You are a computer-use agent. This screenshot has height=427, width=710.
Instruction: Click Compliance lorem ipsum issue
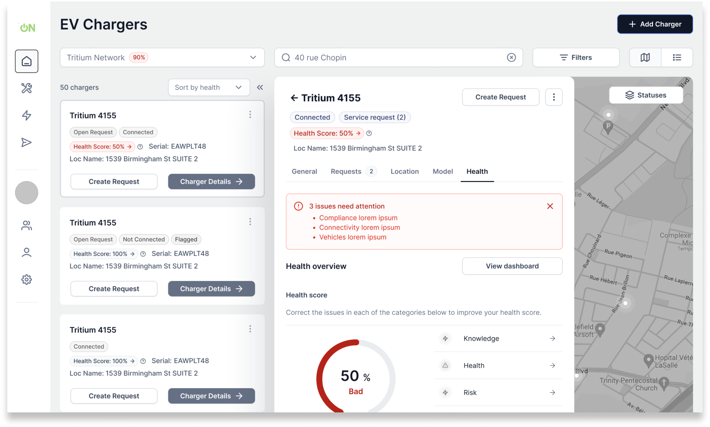click(x=358, y=218)
